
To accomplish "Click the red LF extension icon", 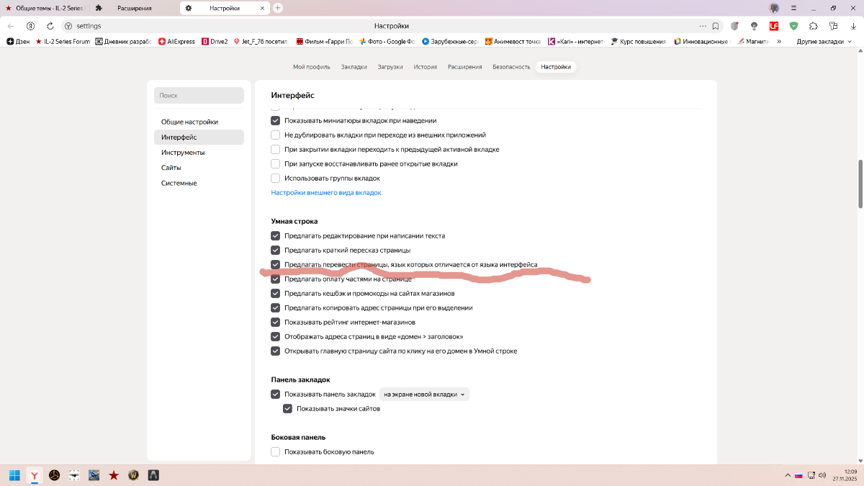I will pyautogui.click(x=774, y=26).
